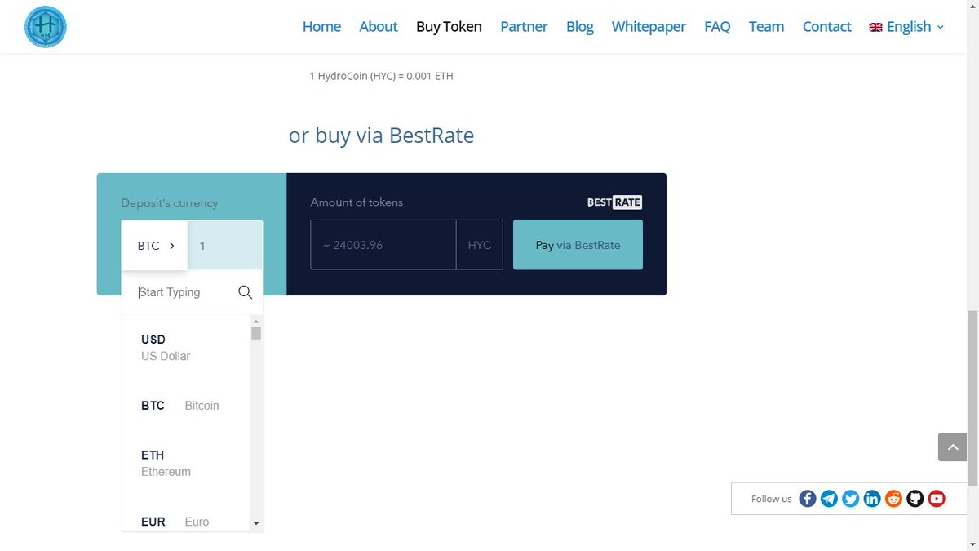Image resolution: width=979 pixels, height=551 pixels.
Task: Open the FAQ page
Action: click(717, 27)
